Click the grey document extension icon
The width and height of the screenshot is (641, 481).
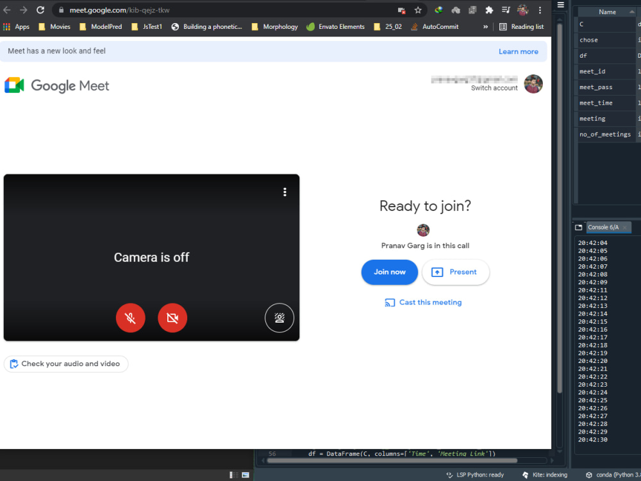[472, 10]
